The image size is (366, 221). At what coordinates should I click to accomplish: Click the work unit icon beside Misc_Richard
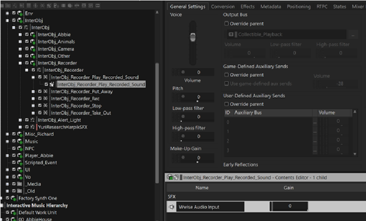tap(20, 134)
